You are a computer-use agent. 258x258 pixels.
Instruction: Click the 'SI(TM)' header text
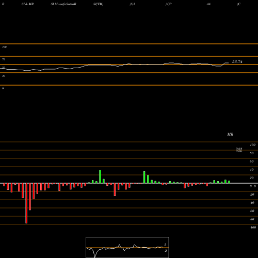click(x=98, y=4)
